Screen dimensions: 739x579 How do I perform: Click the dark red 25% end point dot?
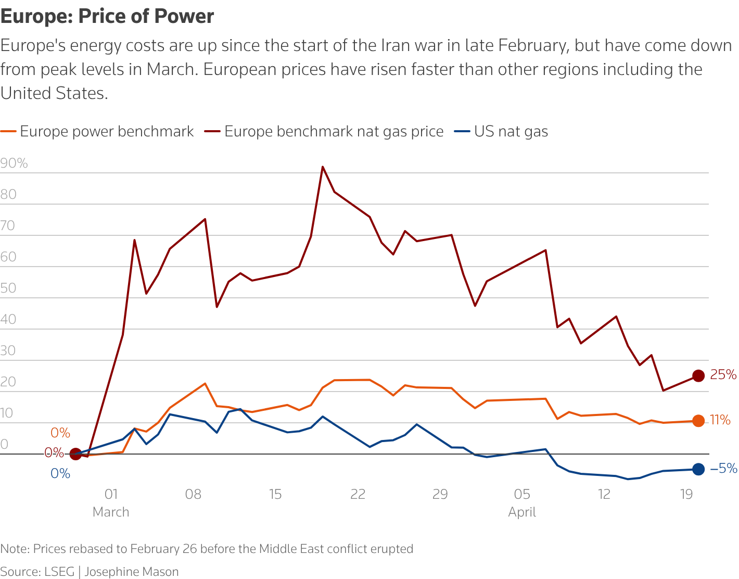pyautogui.click(x=698, y=375)
